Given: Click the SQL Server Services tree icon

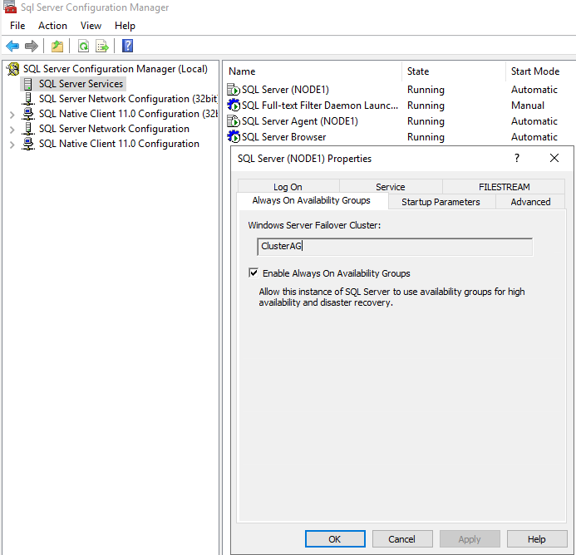Looking at the screenshot, I should coord(28,84).
